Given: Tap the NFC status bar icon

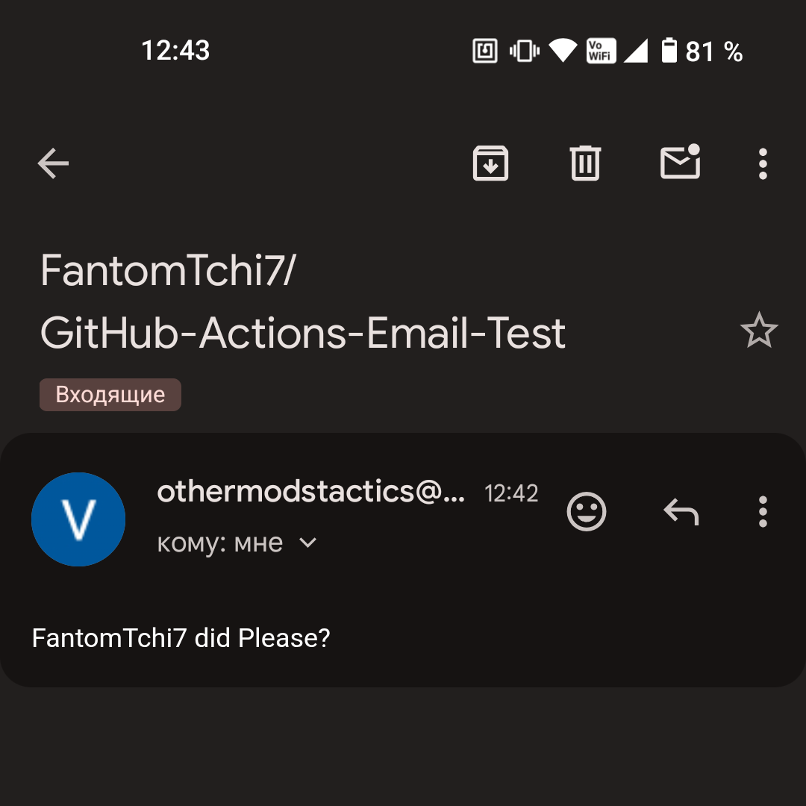Looking at the screenshot, I should click(x=485, y=51).
